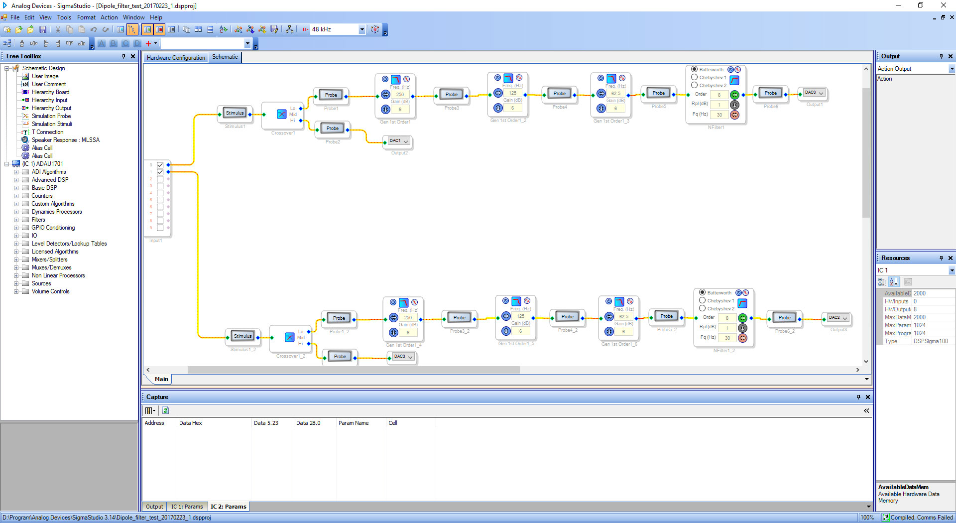956x523 pixels.
Task: Open the 48 kHz sample rate dropdown
Action: point(362,29)
